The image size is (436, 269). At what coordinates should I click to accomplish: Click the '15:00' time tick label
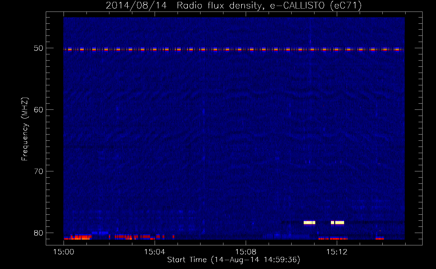point(64,252)
